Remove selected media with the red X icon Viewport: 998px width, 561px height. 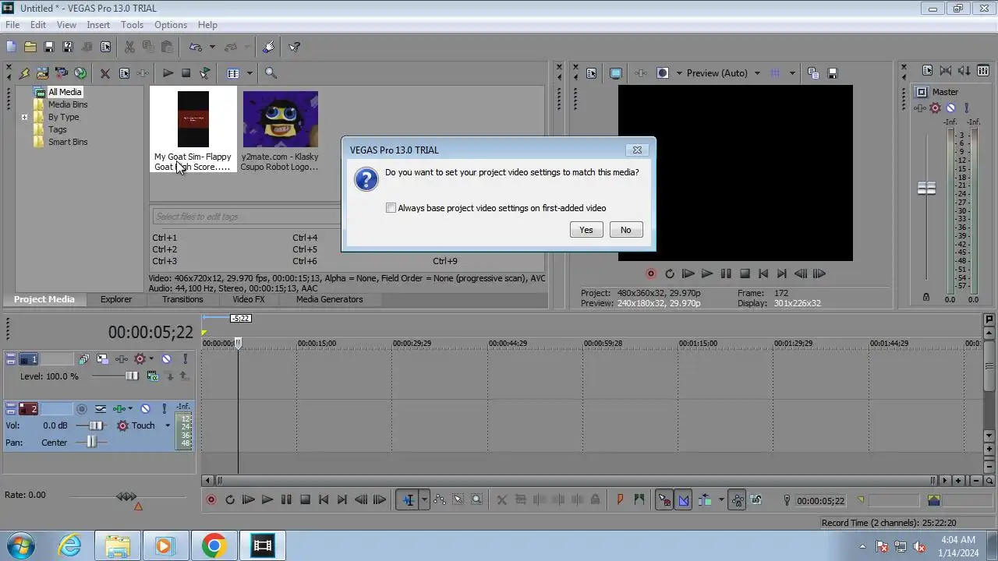tap(105, 73)
